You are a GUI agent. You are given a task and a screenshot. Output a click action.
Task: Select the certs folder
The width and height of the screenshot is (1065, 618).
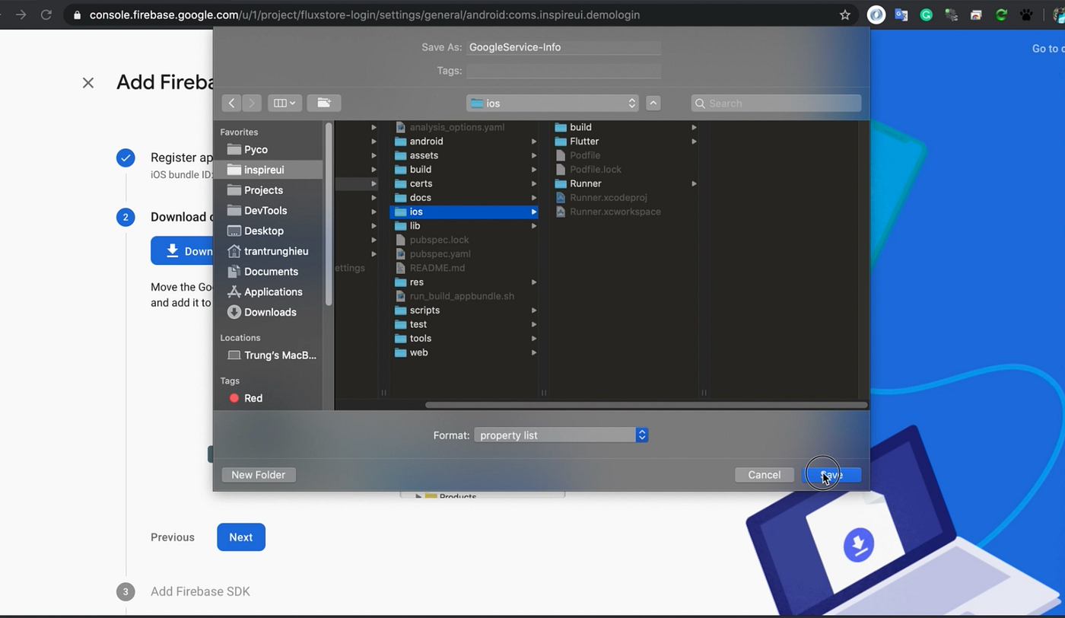[464, 183]
